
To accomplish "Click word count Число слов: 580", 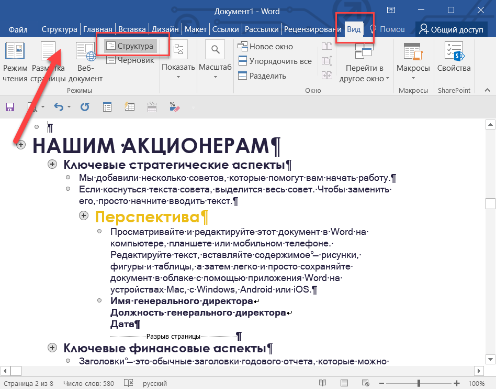I will click(x=88, y=384).
